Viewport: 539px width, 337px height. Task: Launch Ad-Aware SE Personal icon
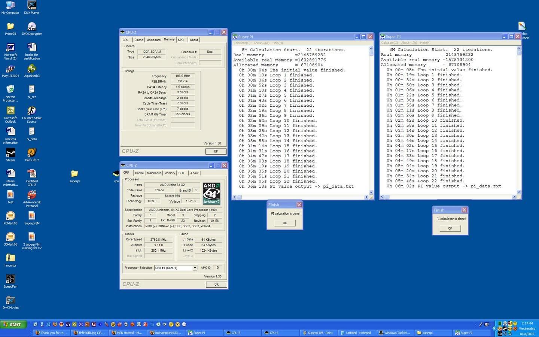(32, 199)
